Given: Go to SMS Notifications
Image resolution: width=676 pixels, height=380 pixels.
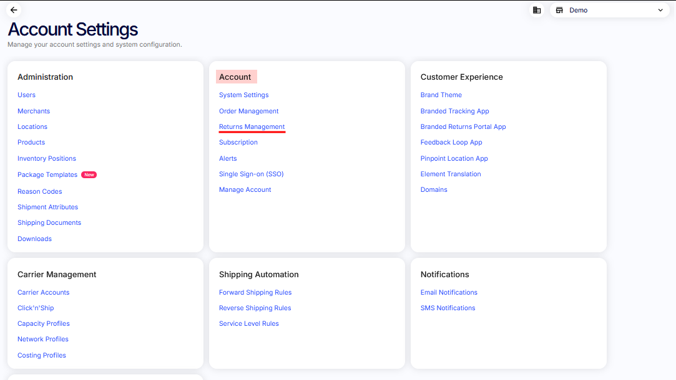Looking at the screenshot, I should coord(448,308).
